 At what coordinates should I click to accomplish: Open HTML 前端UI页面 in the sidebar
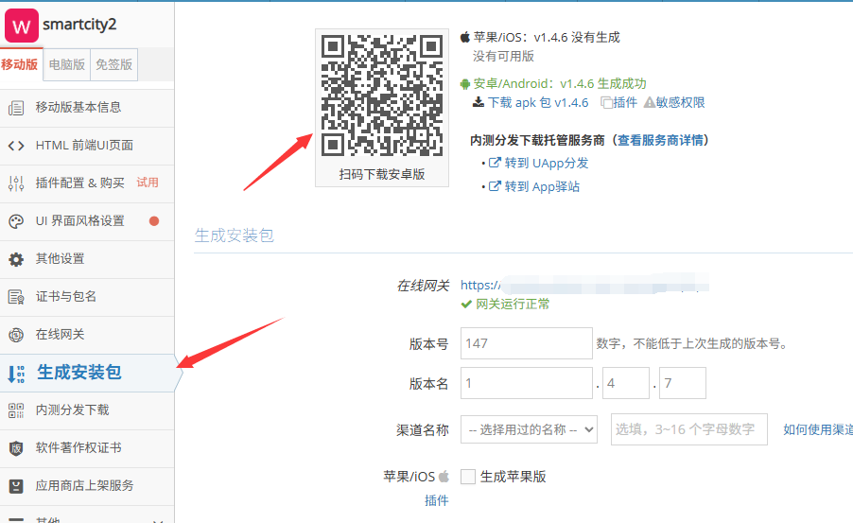[83, 146]
